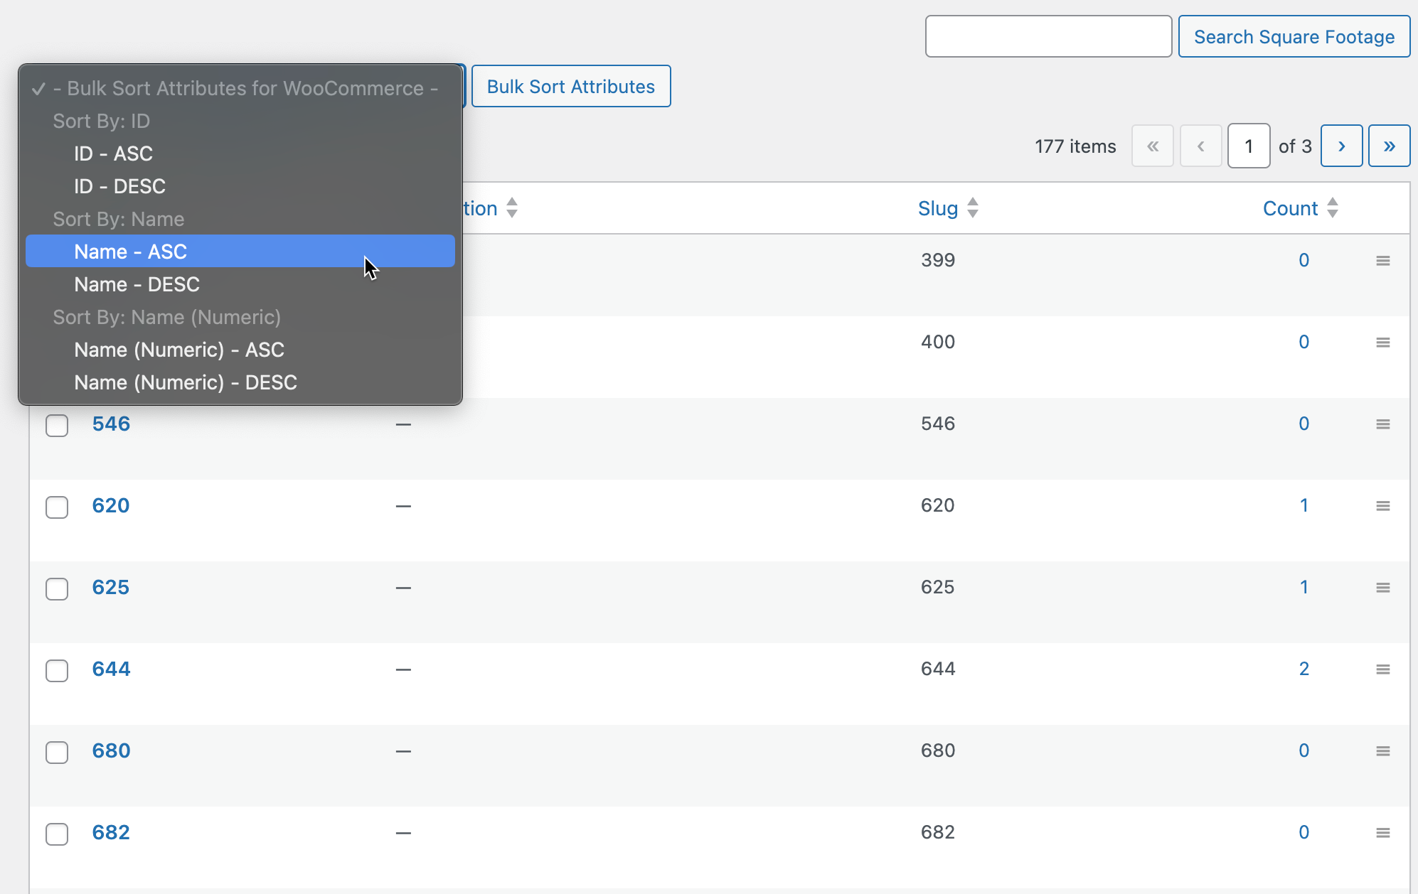Check the checkbox for term 546

point(57,425)
